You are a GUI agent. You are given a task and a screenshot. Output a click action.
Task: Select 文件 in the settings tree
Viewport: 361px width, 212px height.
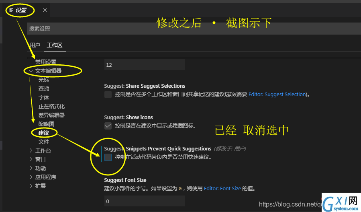click(x=44, y=142)
